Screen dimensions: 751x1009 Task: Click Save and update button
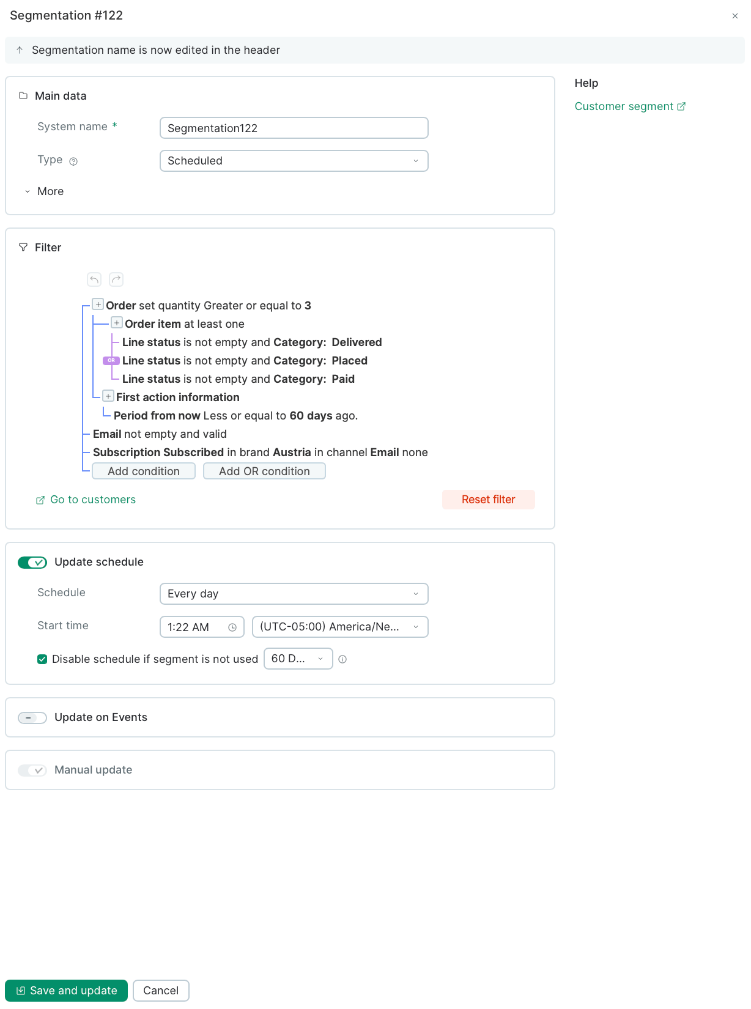point(66,991)
